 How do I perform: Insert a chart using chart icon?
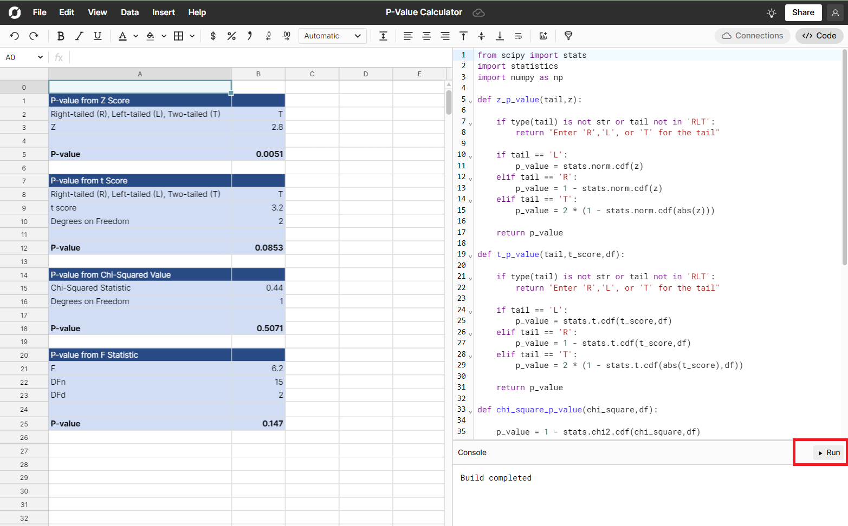pyautogui.click(x=543, y=36)
